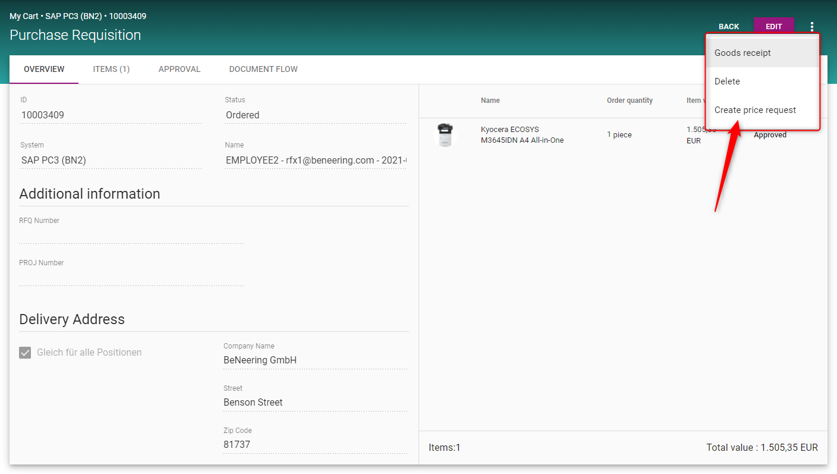The image size is (837, 474).
Task: Click the Kyocera printer product thumbnail
Action: point(445,135)
